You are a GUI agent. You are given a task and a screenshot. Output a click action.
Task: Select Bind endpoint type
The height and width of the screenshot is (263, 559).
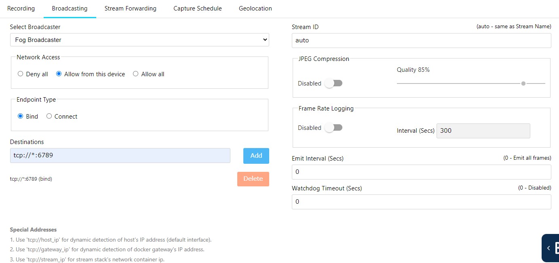21,117
